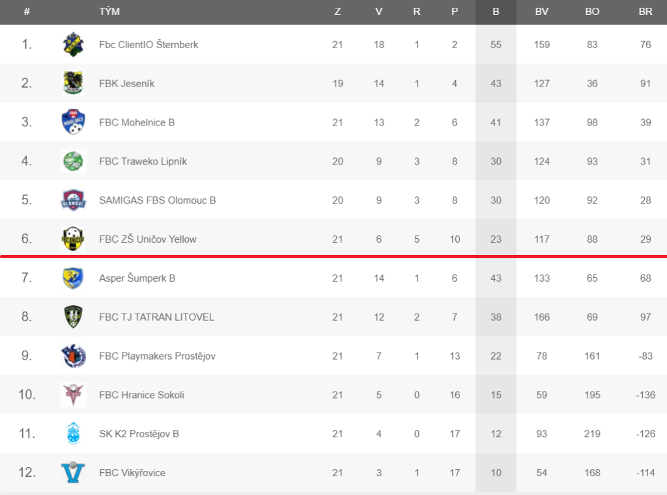
Task: Open the Asper Šumperk B team logo
Action: [73, 278]
